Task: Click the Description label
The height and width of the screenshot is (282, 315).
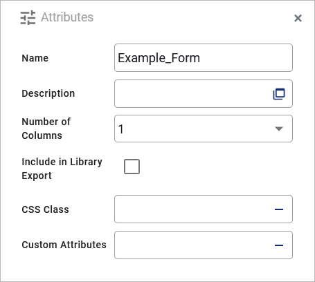Action: click(x=48, y=93)
